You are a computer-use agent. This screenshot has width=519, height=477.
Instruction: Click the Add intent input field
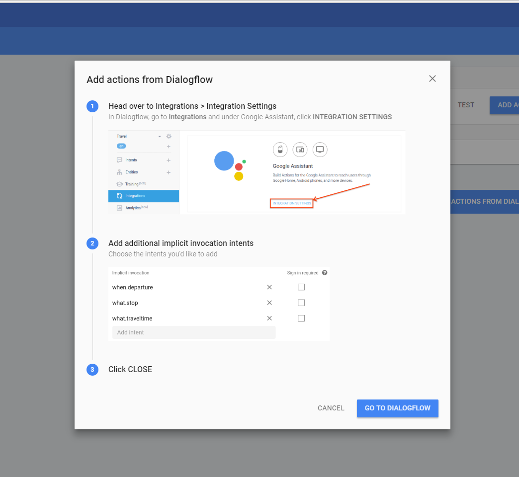[194, 332]
